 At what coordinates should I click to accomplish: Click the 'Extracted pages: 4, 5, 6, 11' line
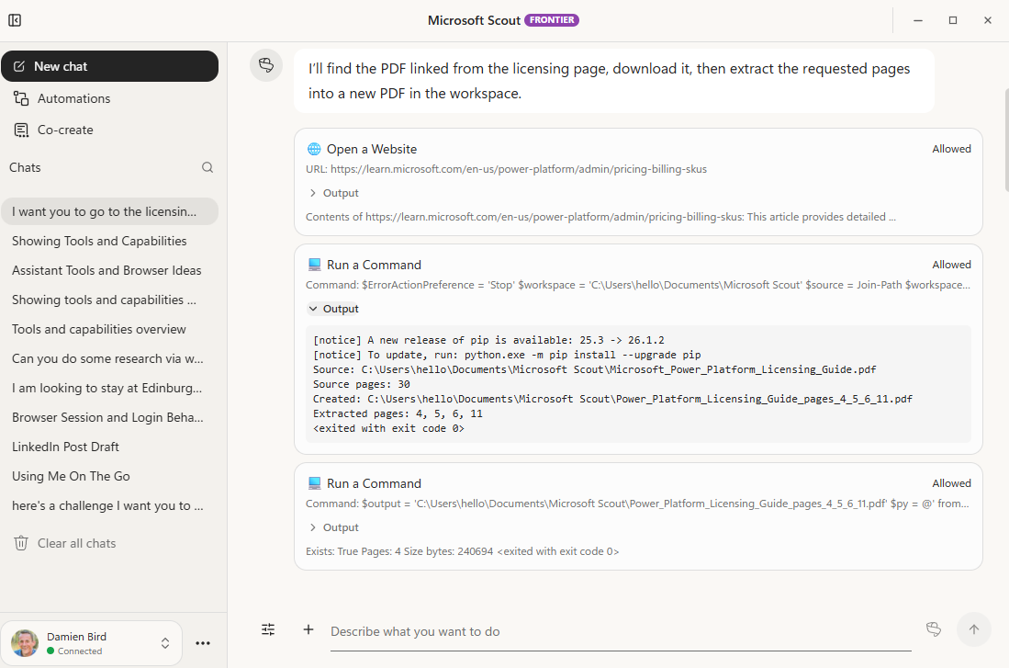(398, 413)
